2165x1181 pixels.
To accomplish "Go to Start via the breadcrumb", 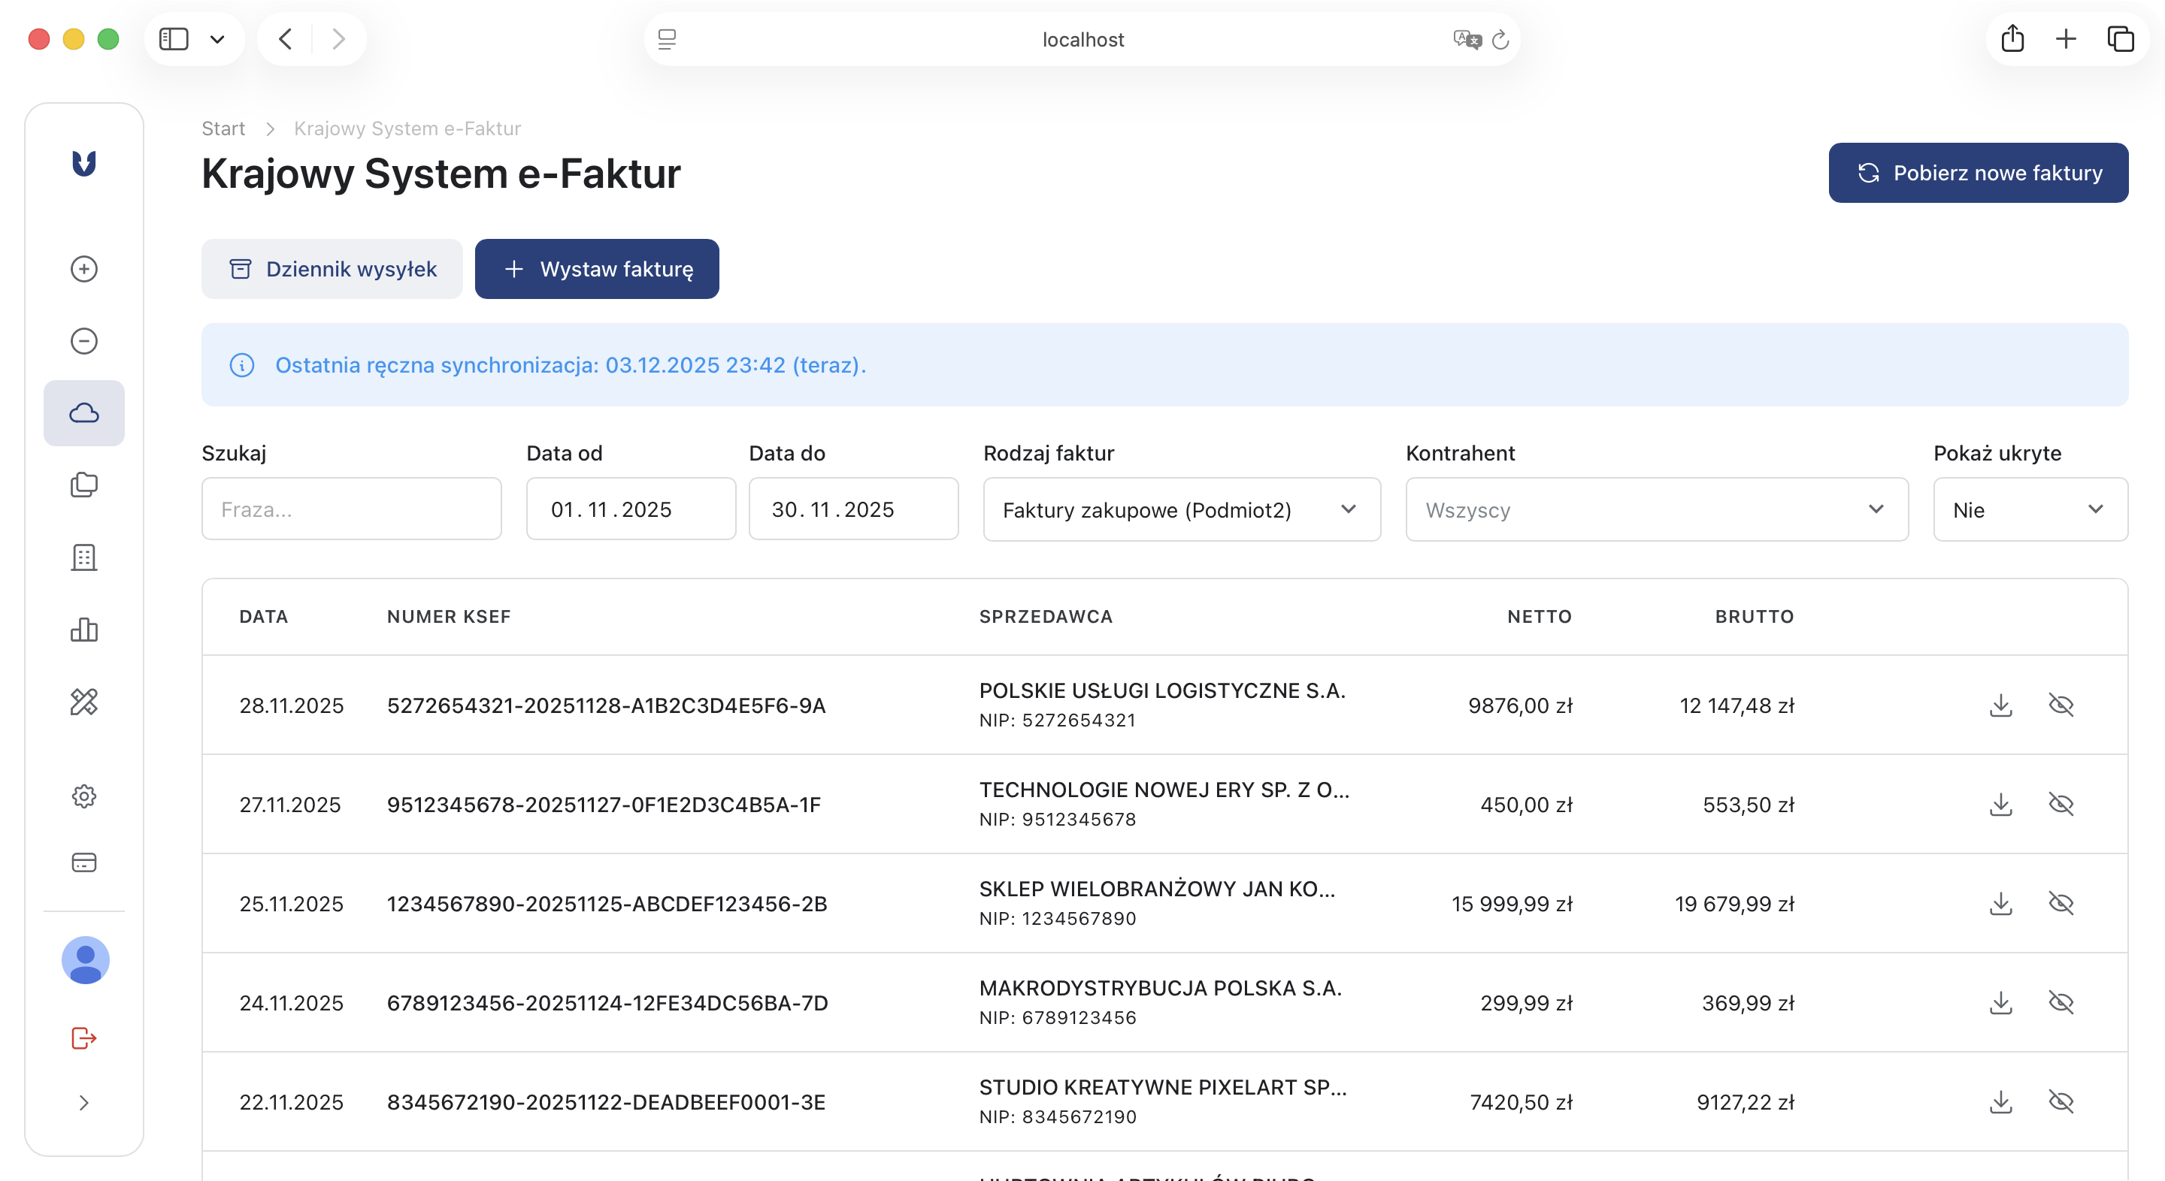I will pyautogui.click(x=223, y=128).
